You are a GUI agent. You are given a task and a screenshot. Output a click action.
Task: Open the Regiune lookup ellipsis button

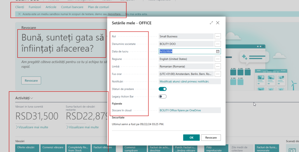(x=218, y=59)
